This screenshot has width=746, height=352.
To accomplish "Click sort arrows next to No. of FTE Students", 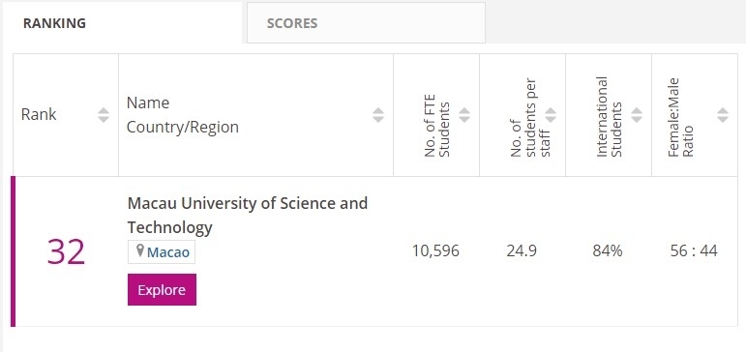I will (x=464, y=115).
